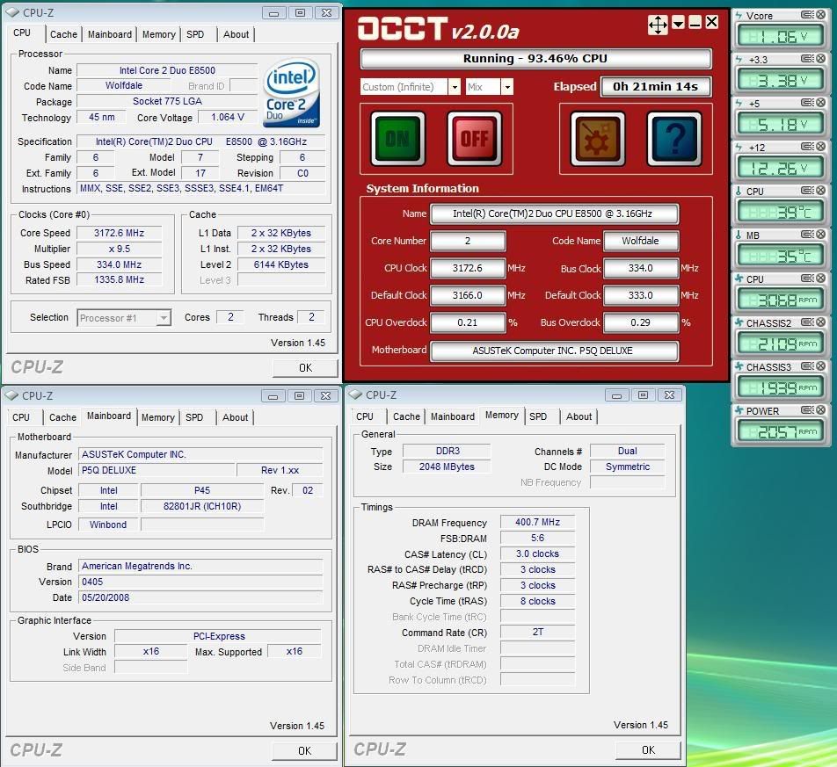Click the Southbridge value 82801JR (ICH10R)
This screenshot has height=767, width=837.
coord(202,507)
